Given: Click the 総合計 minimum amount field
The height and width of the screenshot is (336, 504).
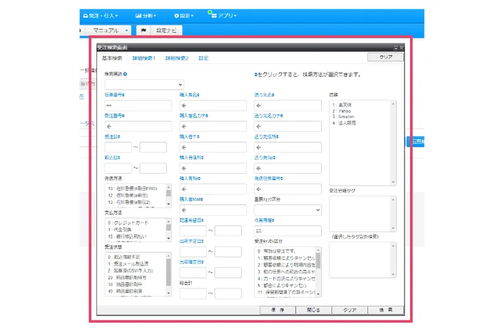Looking at the screenshot, I should (193, 293).
